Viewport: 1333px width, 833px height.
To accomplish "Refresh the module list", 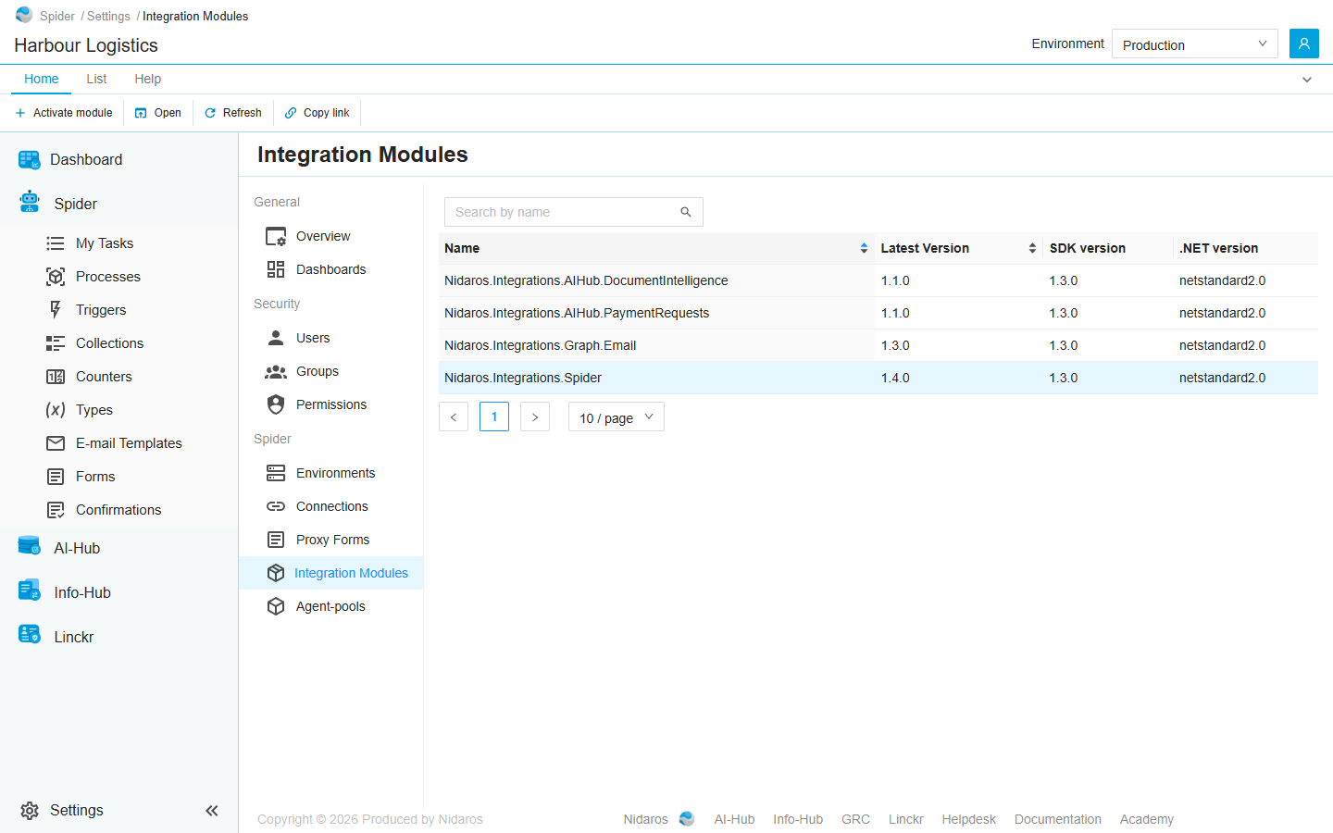I will pyautogui.click(x=233, y=113).
